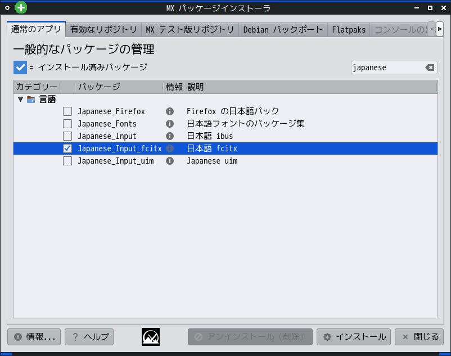Enable the Japanese_Firefox checkbox
The width and height of the screenshot is (451, 356).
(x=67, y=111)
